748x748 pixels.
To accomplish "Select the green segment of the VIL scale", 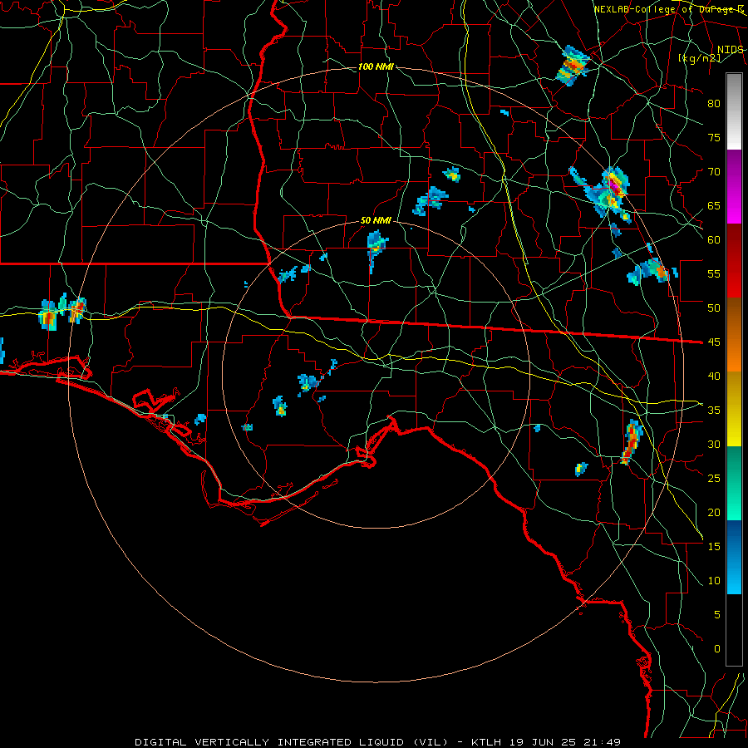I will coord(734,483).
